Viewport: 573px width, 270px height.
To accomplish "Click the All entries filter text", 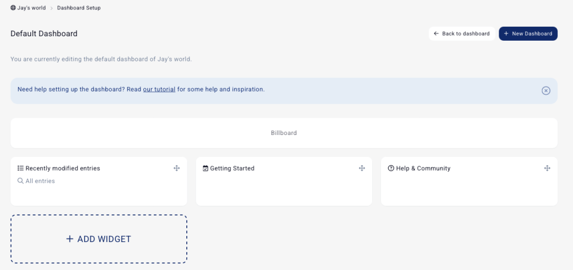I will 40,181.
